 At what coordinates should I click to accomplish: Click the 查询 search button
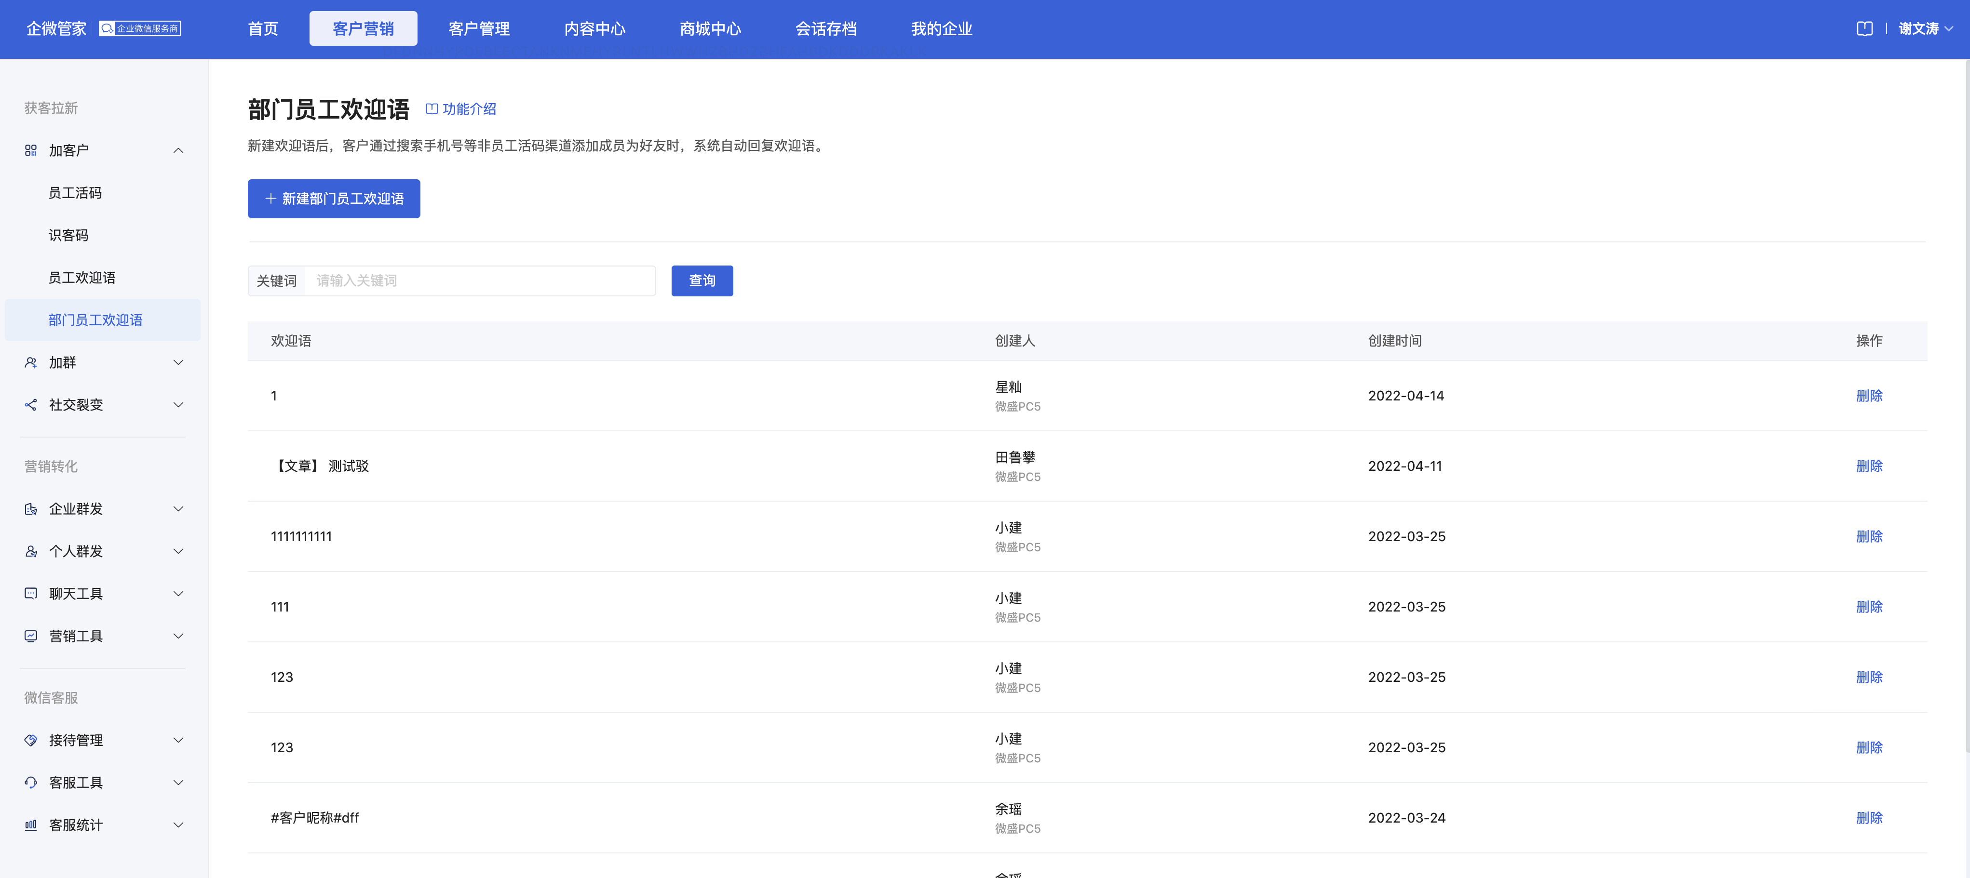[702, 280]
